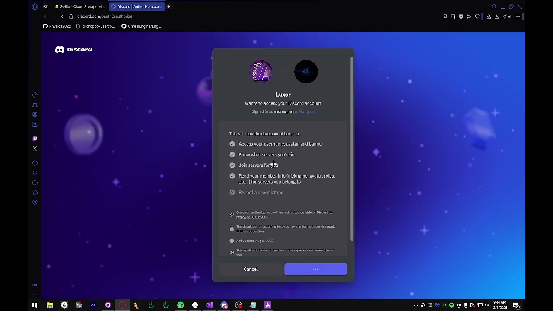553x311 pixels.
Task: Open the Pinboards pin icon in sidebar
Action: (x=35, y=173)
